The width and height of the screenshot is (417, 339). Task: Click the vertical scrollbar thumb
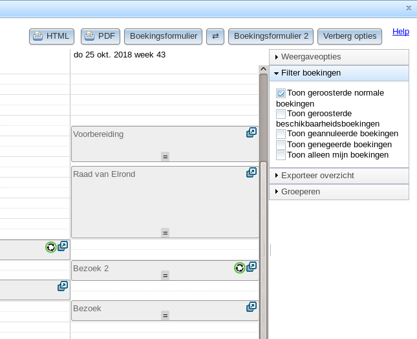263,250
